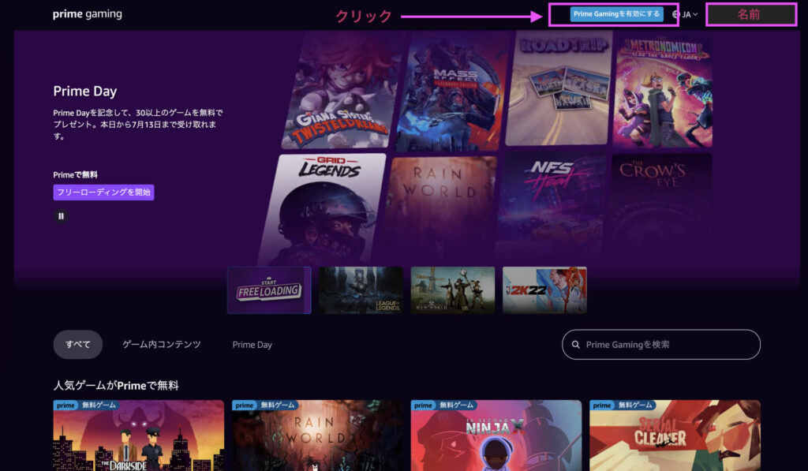Click the Primeで無料 label
Screen dimensions: 808x471
click(x=75, y=174)
